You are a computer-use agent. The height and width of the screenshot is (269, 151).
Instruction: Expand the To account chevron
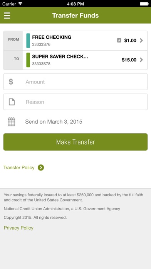[141, 60]
